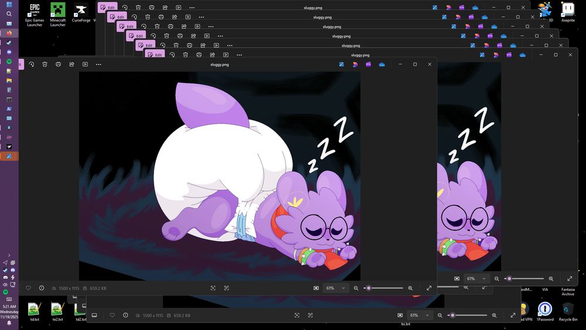Zoom in on the bottommost Photos window
586x330 pixels.
pos(494,315)
